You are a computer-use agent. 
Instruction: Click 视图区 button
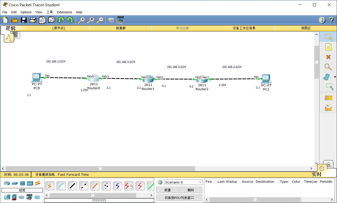pyautogui.click(x=306, y=28)
